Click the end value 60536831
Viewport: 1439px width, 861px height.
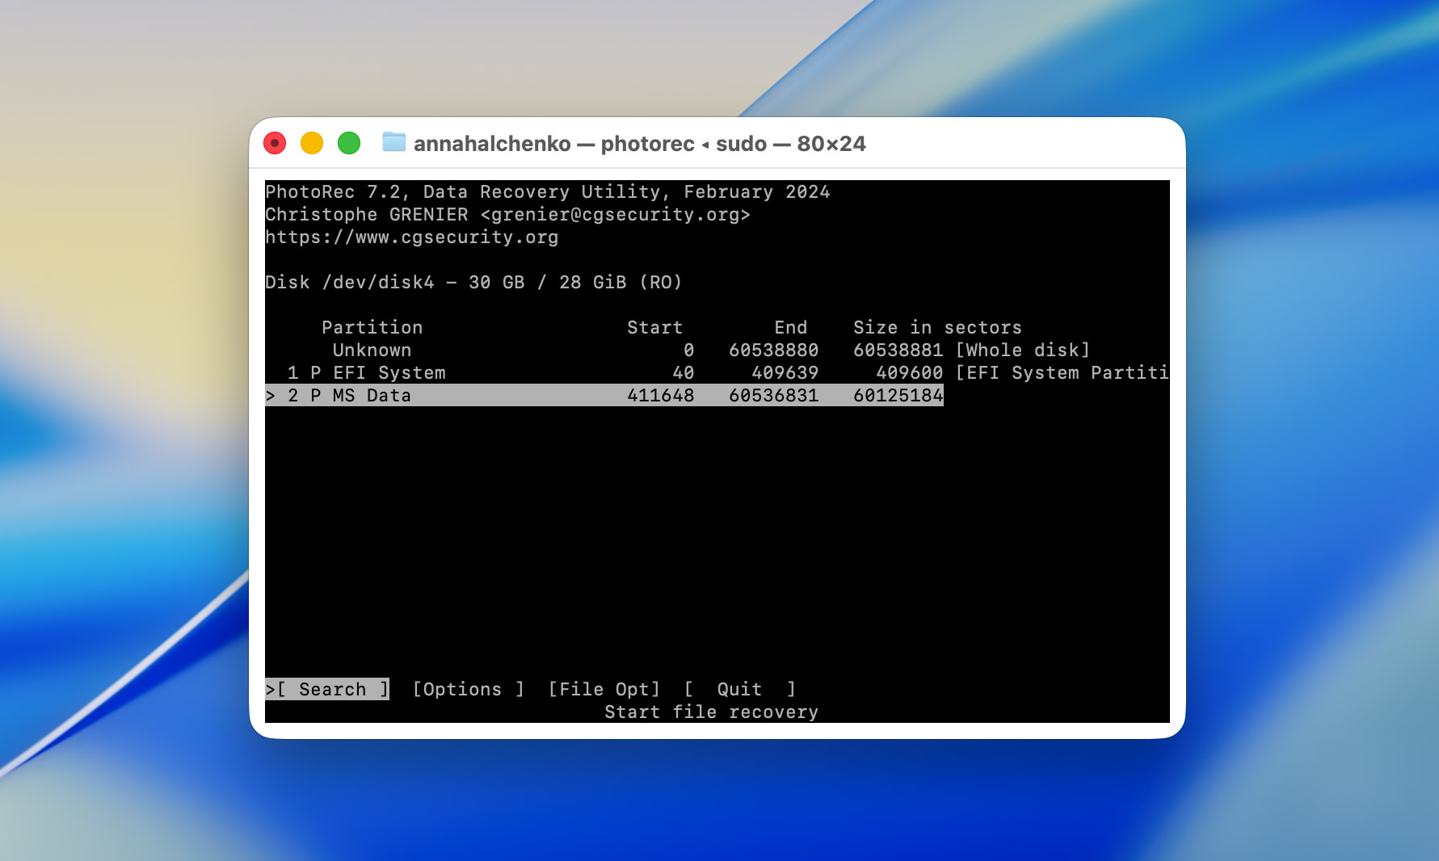click(x=774, y=395)
